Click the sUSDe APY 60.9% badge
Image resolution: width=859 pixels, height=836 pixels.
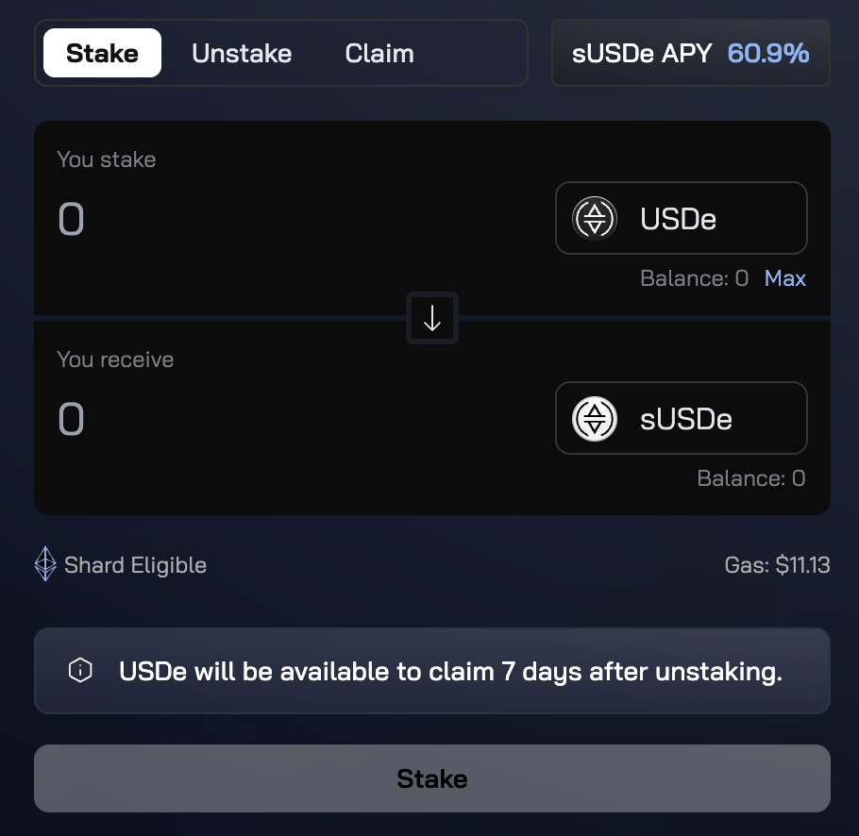pos(690,53)
